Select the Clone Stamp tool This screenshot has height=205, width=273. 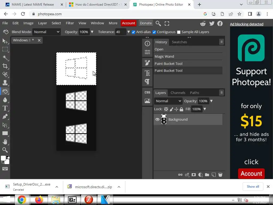pyautogui.click(x=5, y=83)
